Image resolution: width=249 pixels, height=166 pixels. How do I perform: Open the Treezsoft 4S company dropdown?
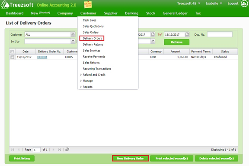[188, 3]
